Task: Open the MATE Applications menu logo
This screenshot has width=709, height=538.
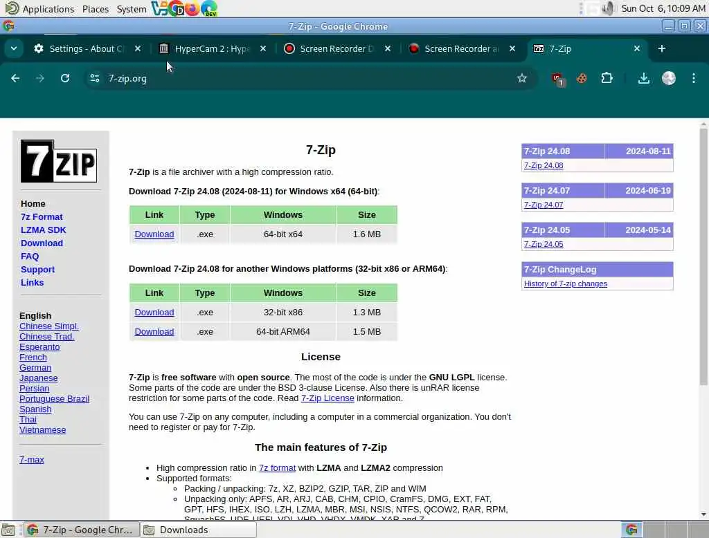Action: pyautogui.click(x=11, y=8)
